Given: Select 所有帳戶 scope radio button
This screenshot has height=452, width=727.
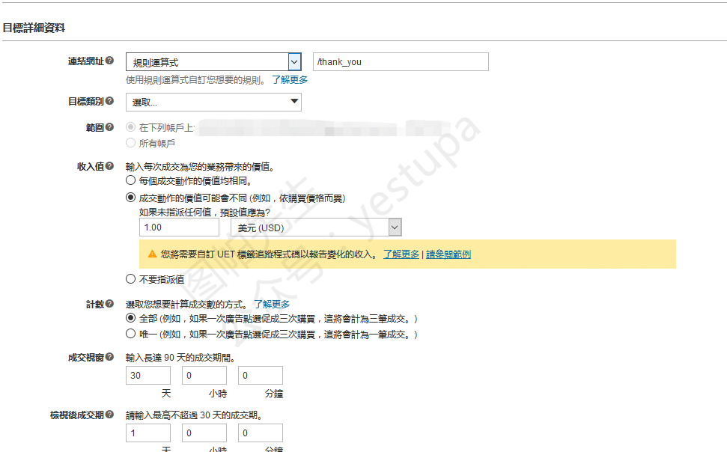Looking at the screenshot, I should [131, 142].
